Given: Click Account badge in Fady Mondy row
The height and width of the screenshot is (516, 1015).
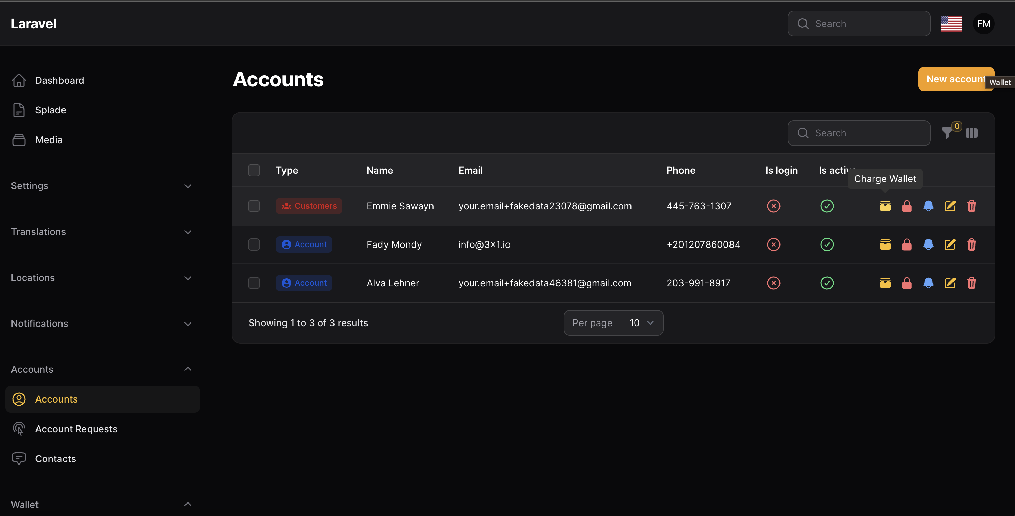Looking at the screenshot, I should click(304, 244).
